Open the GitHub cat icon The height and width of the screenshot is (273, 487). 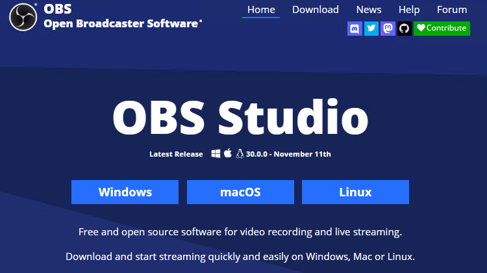pos(405,29)
